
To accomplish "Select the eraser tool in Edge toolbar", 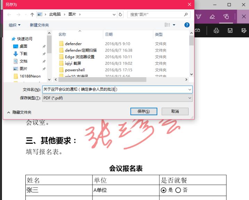I will pos(212,17).
